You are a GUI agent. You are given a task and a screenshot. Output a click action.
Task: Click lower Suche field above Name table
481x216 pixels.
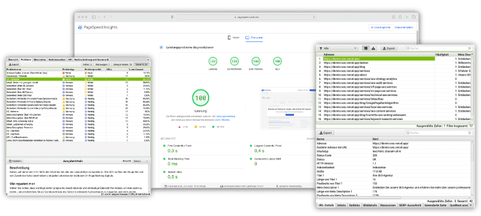tap(439, 133)
